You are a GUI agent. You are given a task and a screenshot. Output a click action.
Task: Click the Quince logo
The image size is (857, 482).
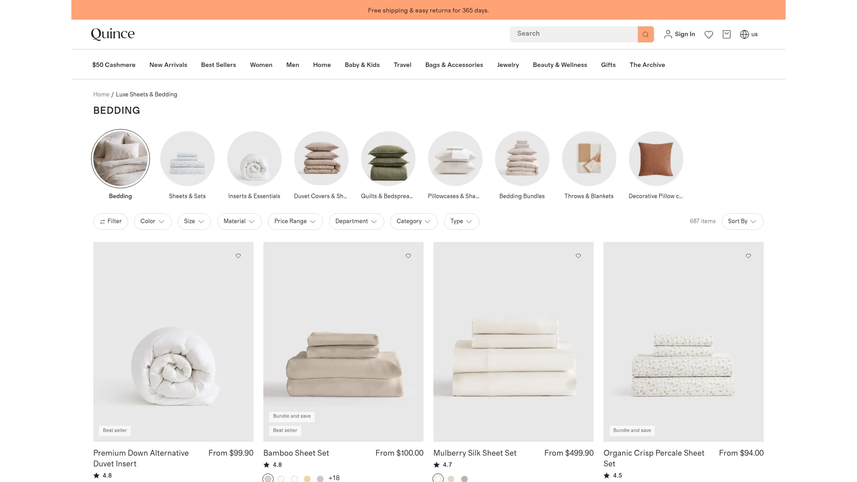point(112,34)
